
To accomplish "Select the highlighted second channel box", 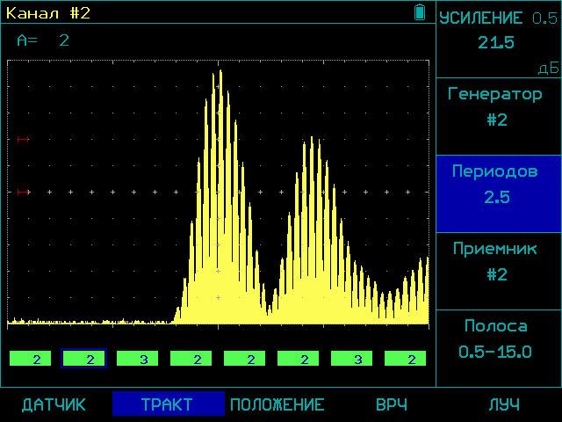I will [x=83, y=359].
